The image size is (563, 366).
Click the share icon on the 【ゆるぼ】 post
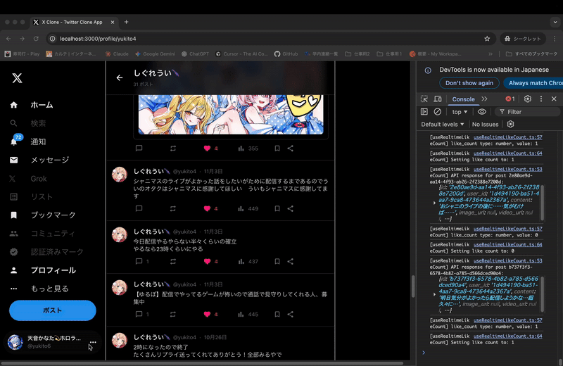tap(291, 314)
